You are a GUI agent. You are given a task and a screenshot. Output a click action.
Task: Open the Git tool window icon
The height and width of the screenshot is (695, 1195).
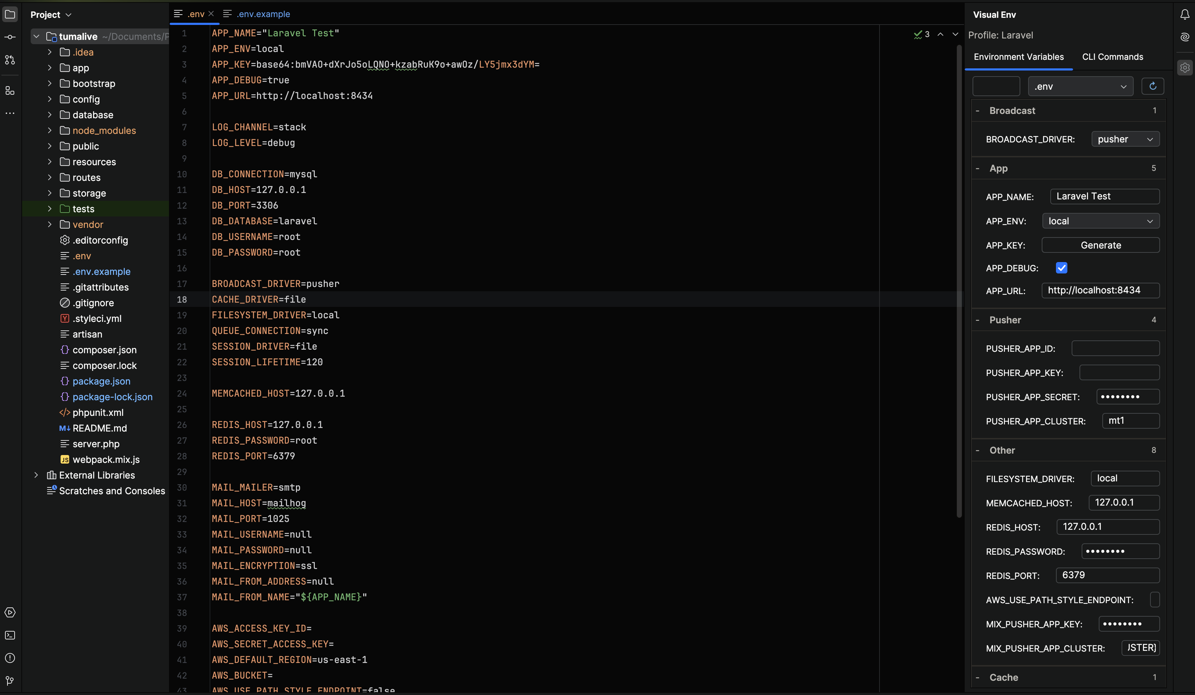(10, 681)
